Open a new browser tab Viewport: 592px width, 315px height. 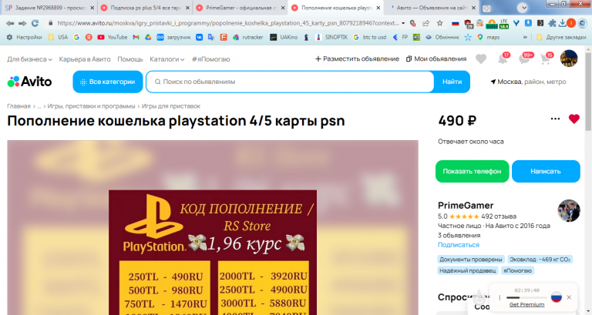click(486, 8)
